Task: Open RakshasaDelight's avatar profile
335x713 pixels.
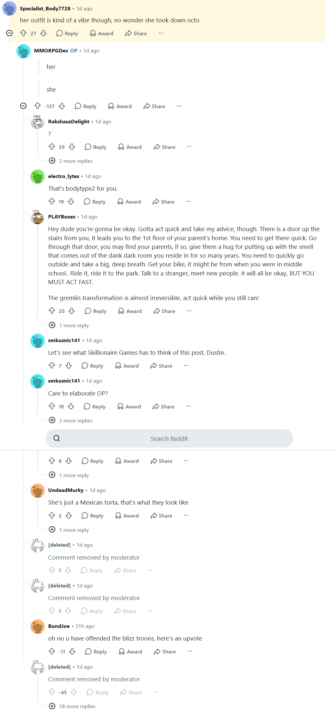Action: click(x=37, y=122)
